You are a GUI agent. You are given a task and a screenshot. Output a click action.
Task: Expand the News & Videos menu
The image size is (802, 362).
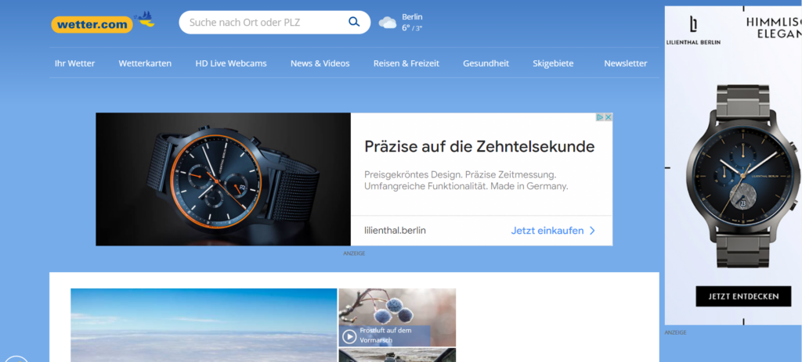tap(320, 63)
